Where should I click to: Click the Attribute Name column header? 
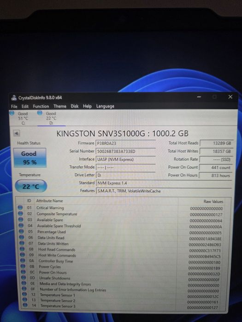click(x=49, y=201)
